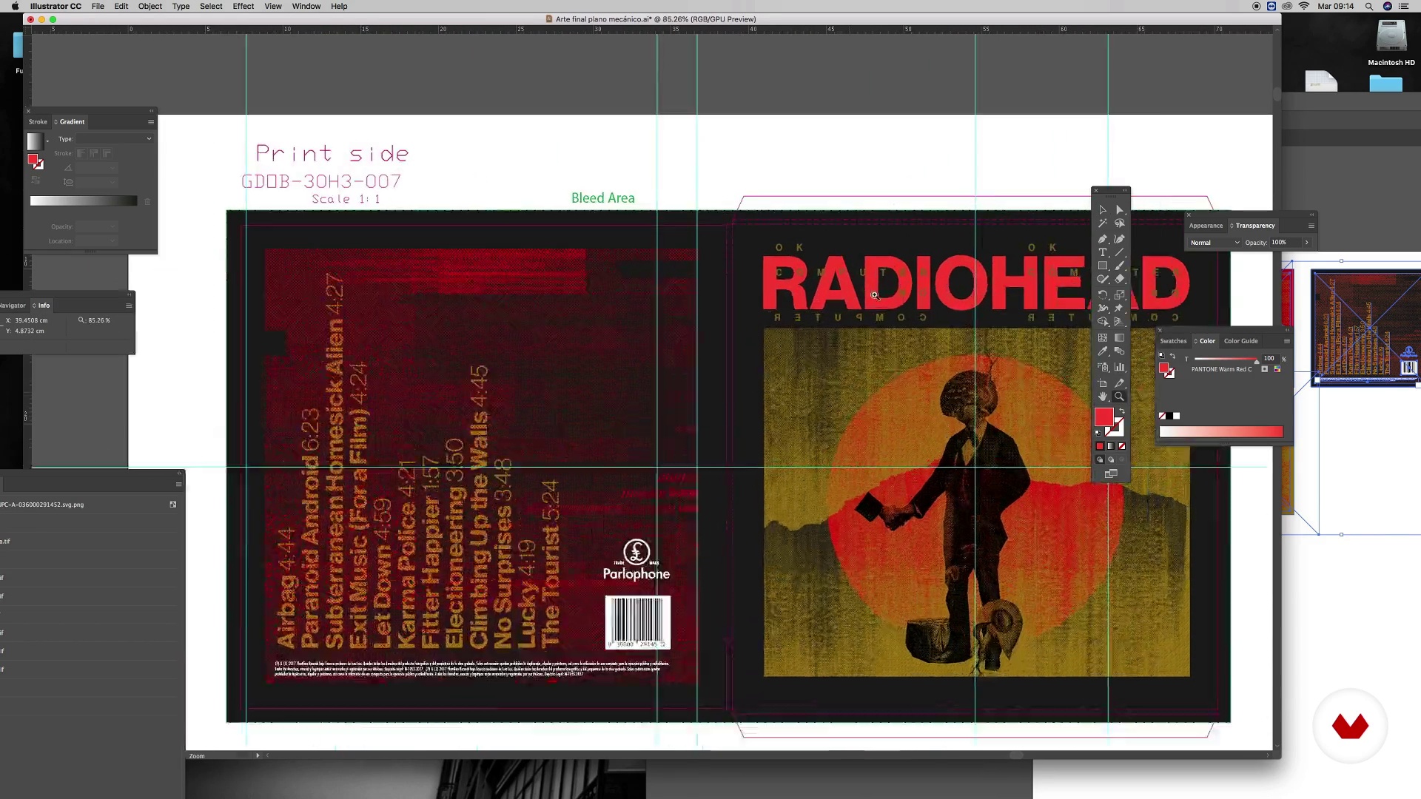Switch to the Navigator tab
This screenshot has height=799, width=1421.
coord(12,306)
